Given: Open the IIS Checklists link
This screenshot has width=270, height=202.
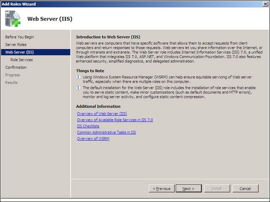Looking at the screenshot, I should click(88, 126).
